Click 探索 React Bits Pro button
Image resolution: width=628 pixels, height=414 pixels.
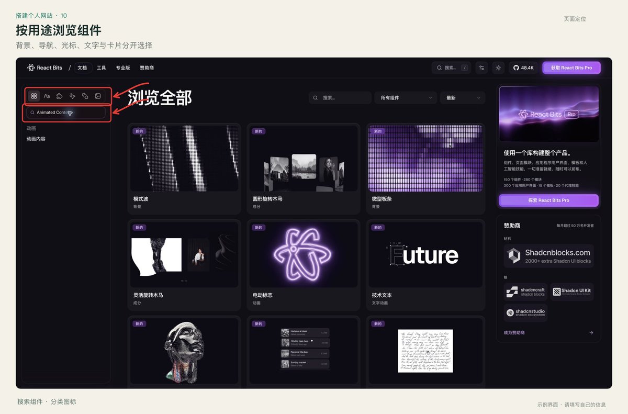coord(548,200)
